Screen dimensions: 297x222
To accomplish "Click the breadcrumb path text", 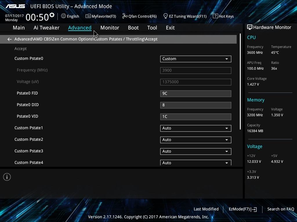I will pos(86,39).
